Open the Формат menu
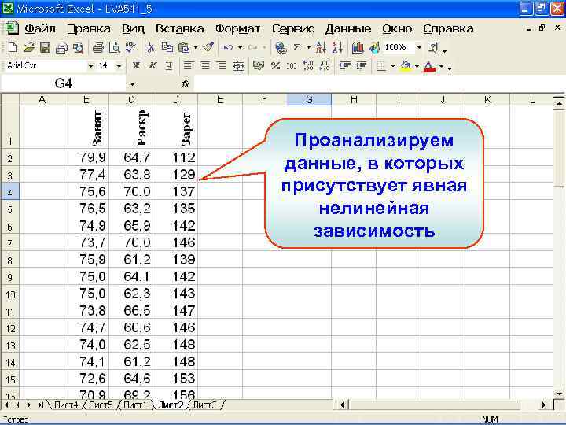Viewport: 566px width, 425px height. pyautogui.click(x=237, y=29)
